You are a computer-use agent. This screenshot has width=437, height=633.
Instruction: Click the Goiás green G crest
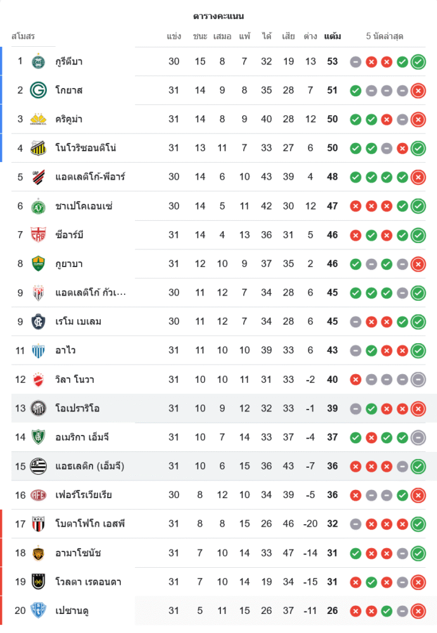tap(39, 91)
